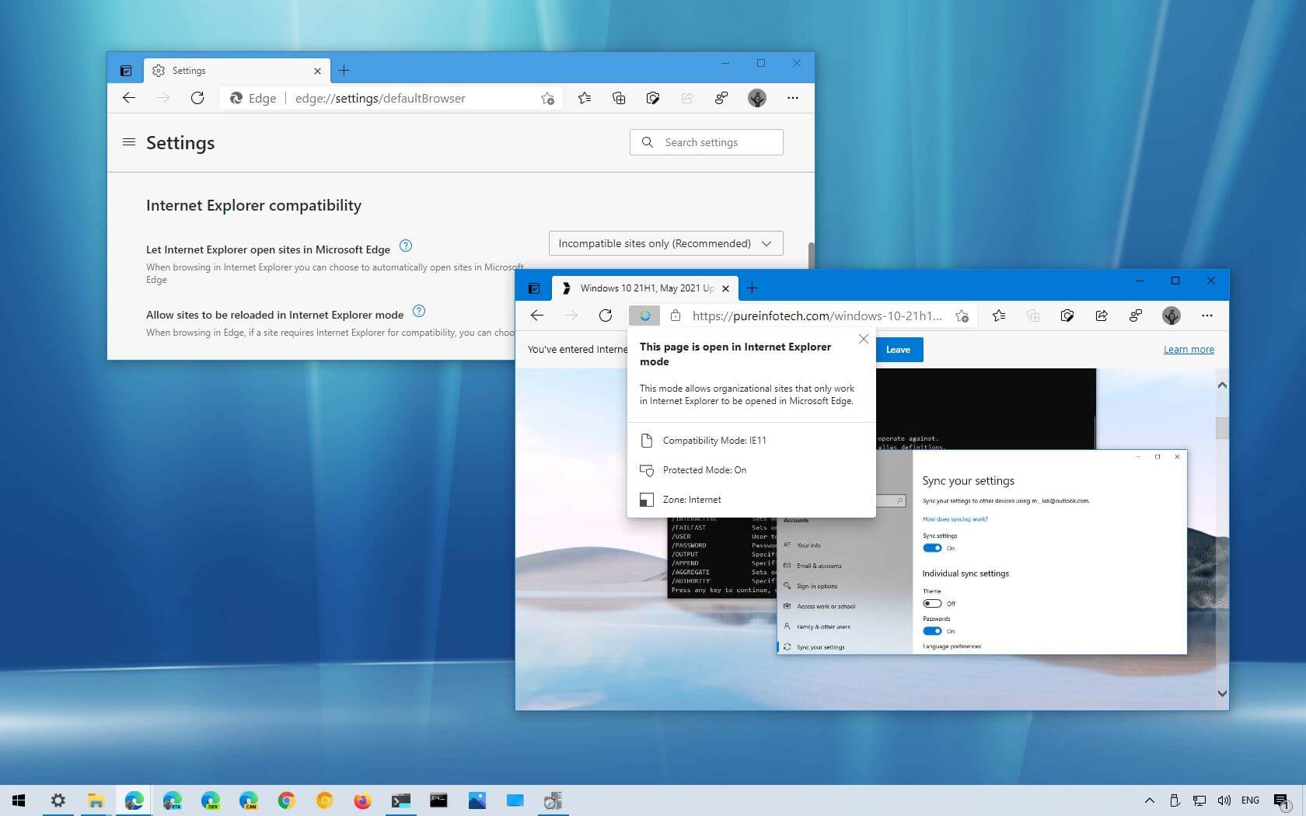Viewport: 1306px width, 816px height.
Task: Open Favorites in the pureinfotech window toolbar
Action: (999, 316)
